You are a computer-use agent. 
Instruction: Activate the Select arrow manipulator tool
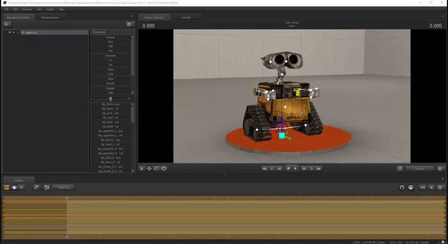(142, 168)
